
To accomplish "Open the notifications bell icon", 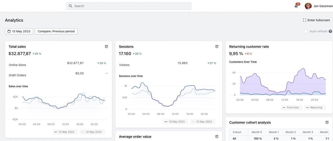I will pos(296,6).
